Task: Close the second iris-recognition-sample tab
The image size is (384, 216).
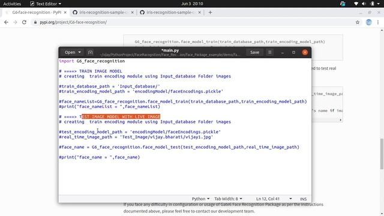Action: pyautogui.click(x=200, y=12)
